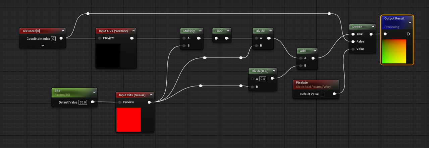This screenshot has height=148, width=429.
Task: Click the Preview input pin on Input Bits
Action: point(120,102)
